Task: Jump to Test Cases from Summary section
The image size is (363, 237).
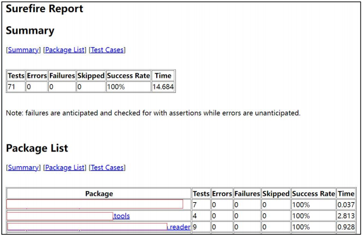Action: [x=107, y=50]
